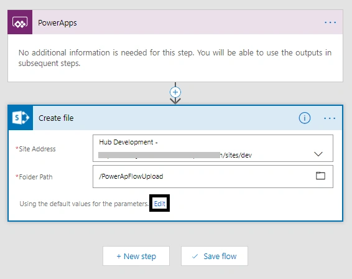
Task: Open the folder picker for Folder Path
Action: (x=320, y=176)
